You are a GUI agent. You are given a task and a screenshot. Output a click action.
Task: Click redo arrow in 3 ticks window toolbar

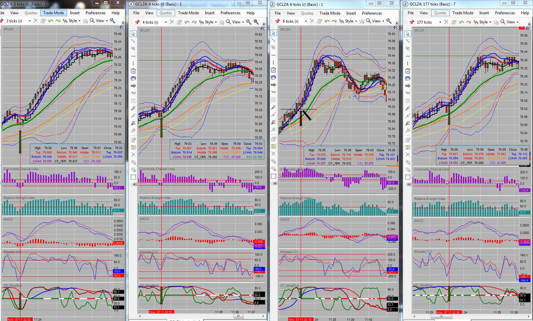click(x=58, y=21)
